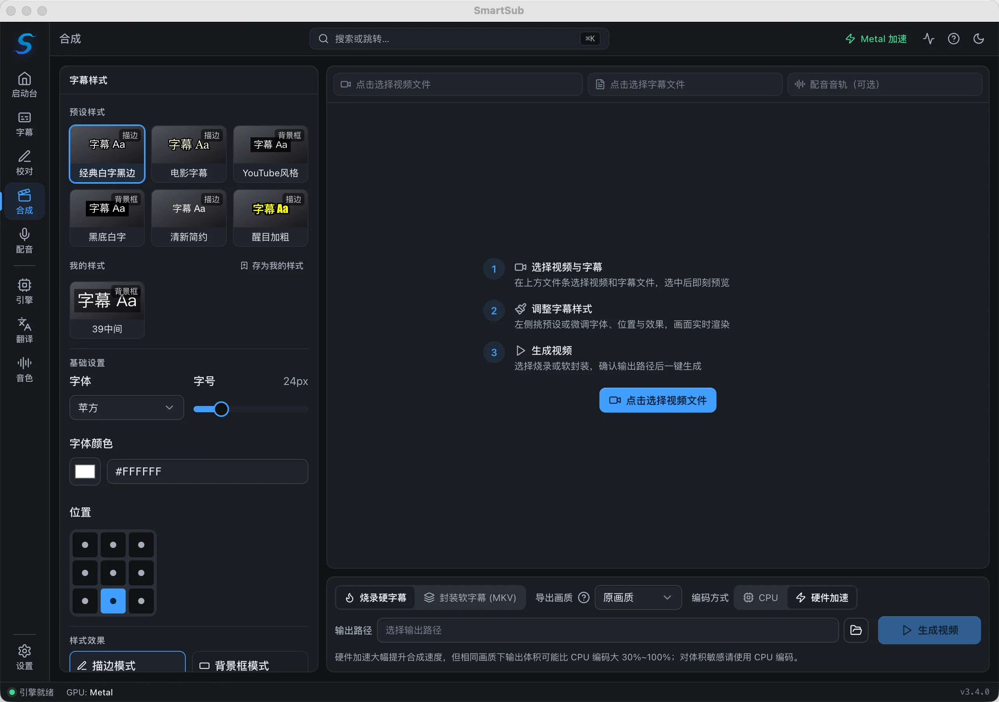Click the 导出画质 help question icon
This screenshot has height=702, width=999.
click(x=584, y=597)
